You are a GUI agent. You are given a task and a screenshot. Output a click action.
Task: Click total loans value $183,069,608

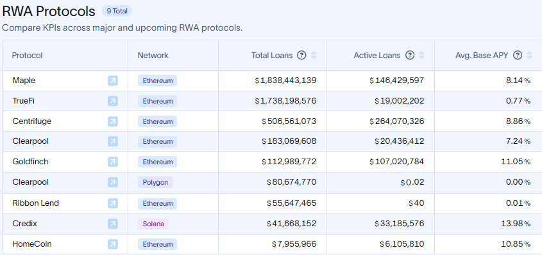(x=289, y=141)
